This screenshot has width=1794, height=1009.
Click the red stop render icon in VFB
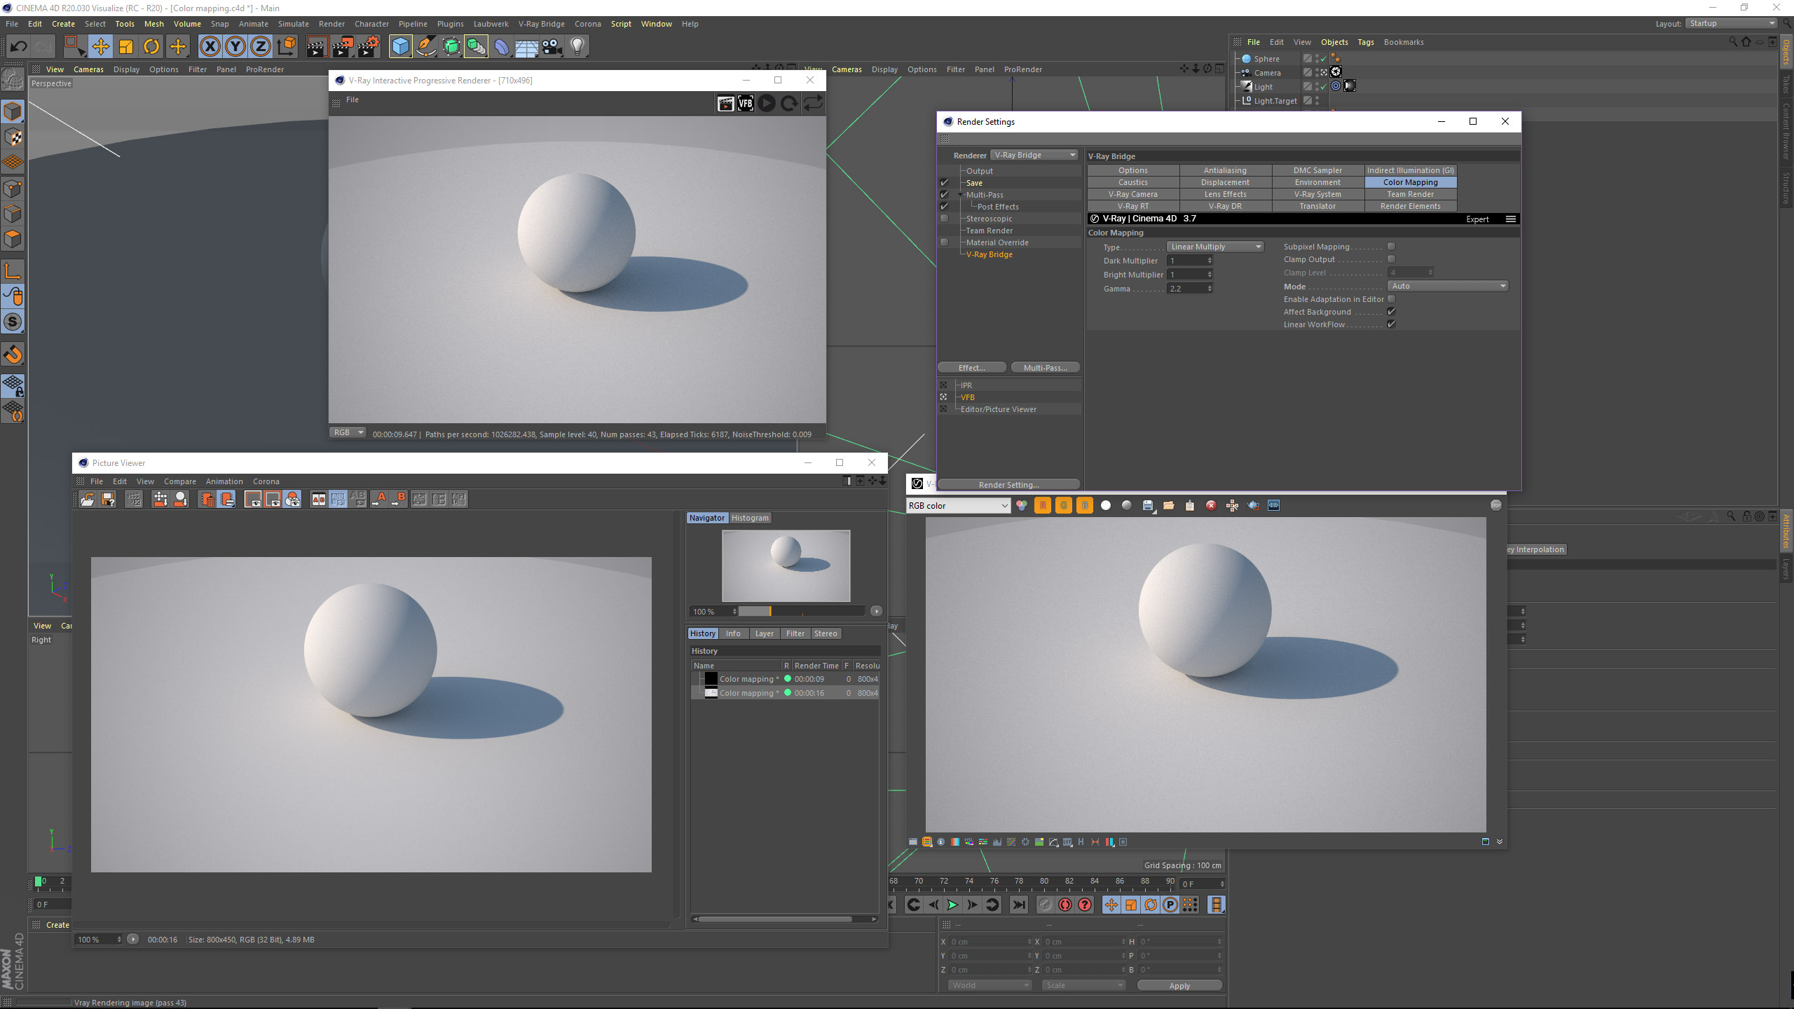(x=1211, y=506)
